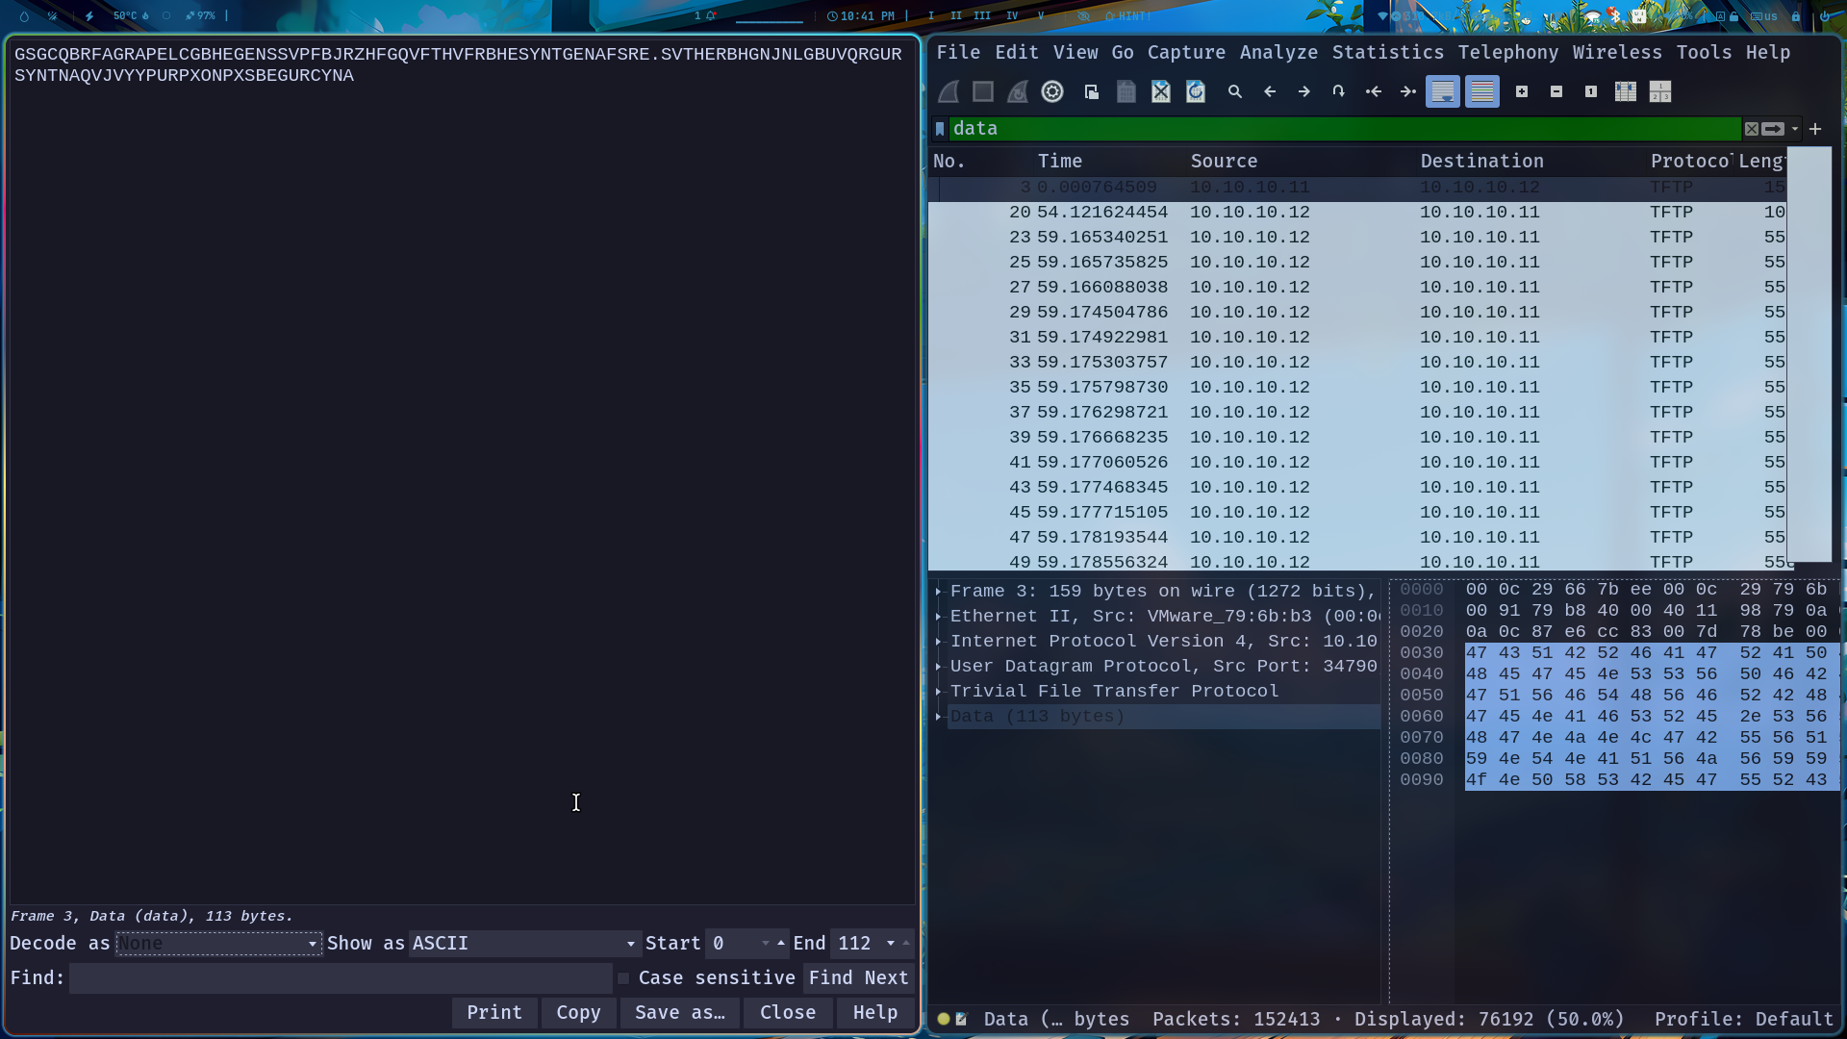Click the resize columns icon
The width and height of the screenshot is (1847, 1039).
point(1626,91)
